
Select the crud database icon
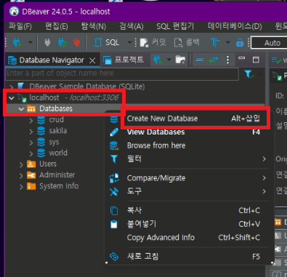coord(41,120)
